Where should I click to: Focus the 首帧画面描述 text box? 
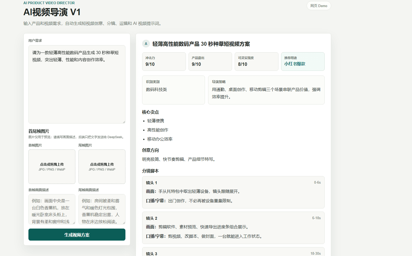point(52,209)
